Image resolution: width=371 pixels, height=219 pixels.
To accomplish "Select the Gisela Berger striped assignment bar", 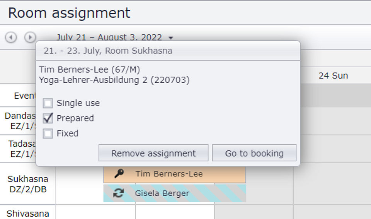I will click(x=185, y=193).
